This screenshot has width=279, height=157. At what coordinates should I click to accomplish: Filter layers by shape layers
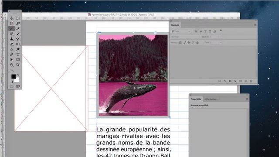[210, 31]
